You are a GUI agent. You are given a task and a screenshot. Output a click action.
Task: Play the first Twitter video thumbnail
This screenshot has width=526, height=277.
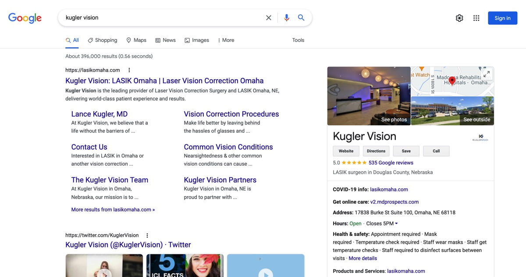coord(104,266)
